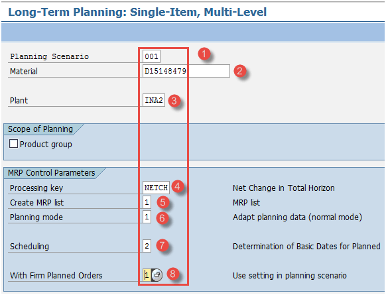Image resolution: width=386 pixels, height=295 pixels.
Task: Click red marker number 5 beside Create MRP list
Action: coord(162,202)
